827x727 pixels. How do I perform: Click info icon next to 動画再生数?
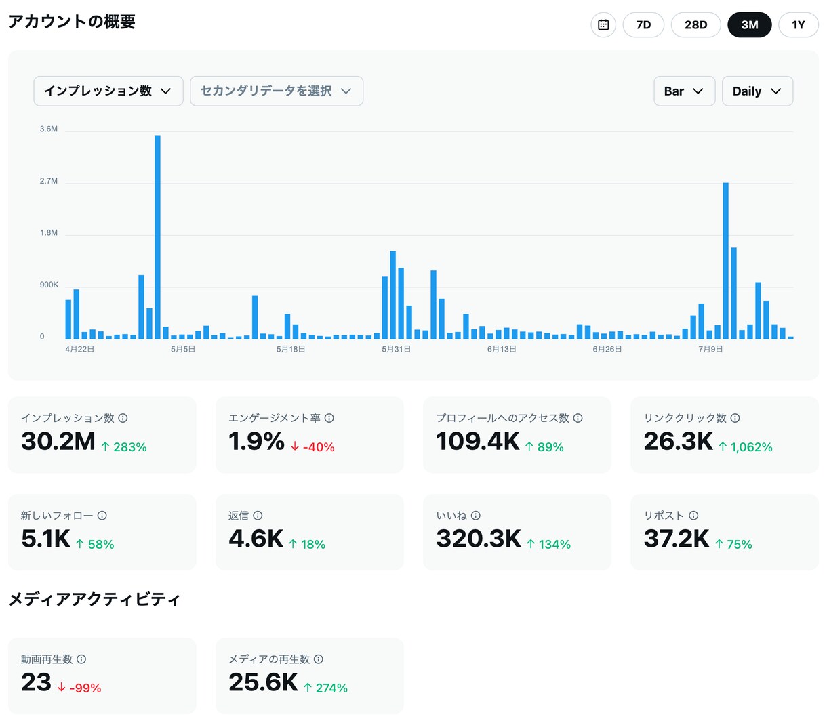click(x=81, y=659)
